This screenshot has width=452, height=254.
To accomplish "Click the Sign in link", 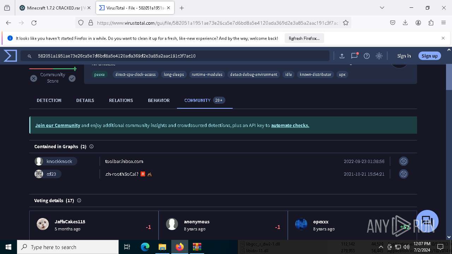I will pyautogui.click(x=404, y=56).
